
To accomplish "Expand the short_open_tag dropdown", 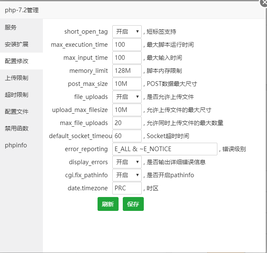I will tap(127, 32).
